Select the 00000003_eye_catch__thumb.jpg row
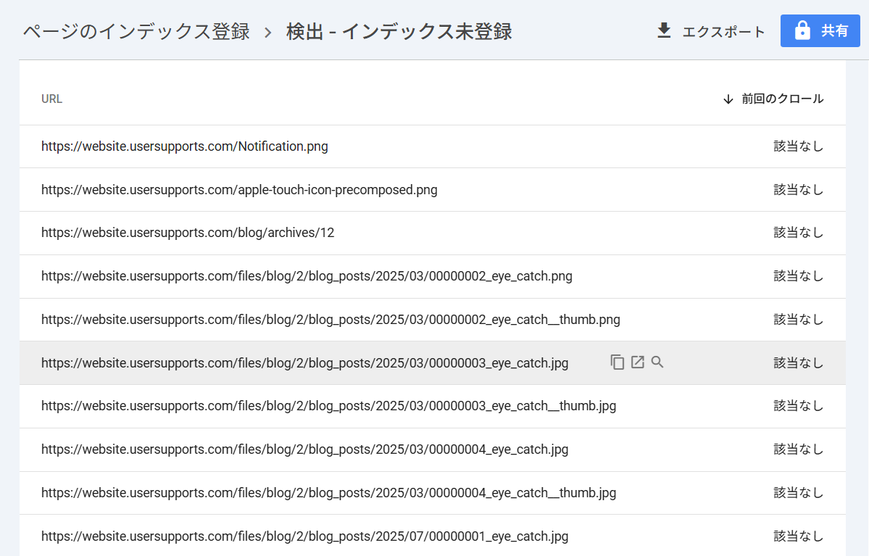The height and width of the screenshot is (556, 869). [x=328, y=406]
